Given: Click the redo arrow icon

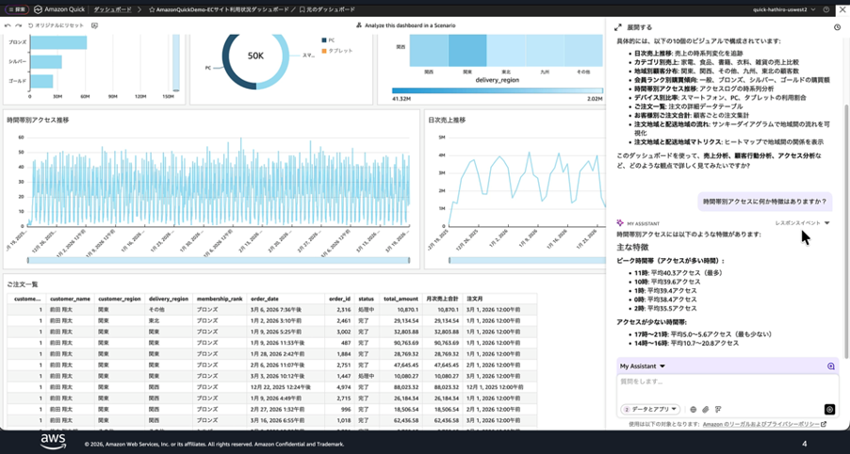Looking at the screenshot, I should point(18,25).
